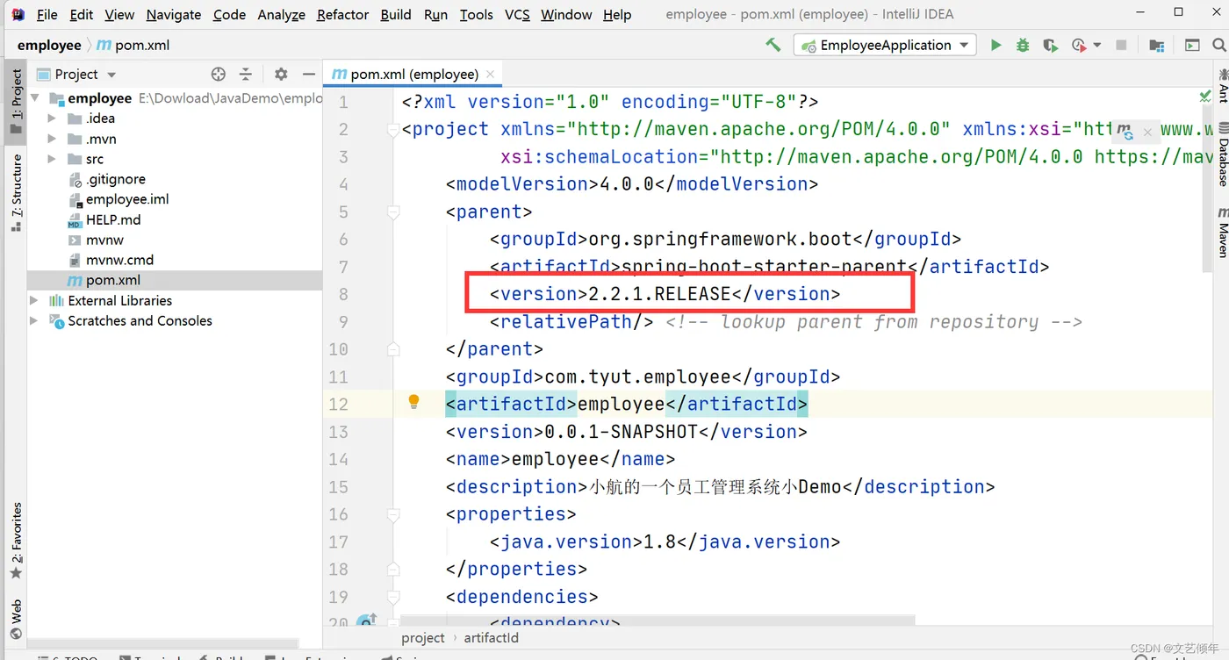The height and width of the screenshot is (660, 1229).
Task: Open the File menu
Action: pos(47,14)
